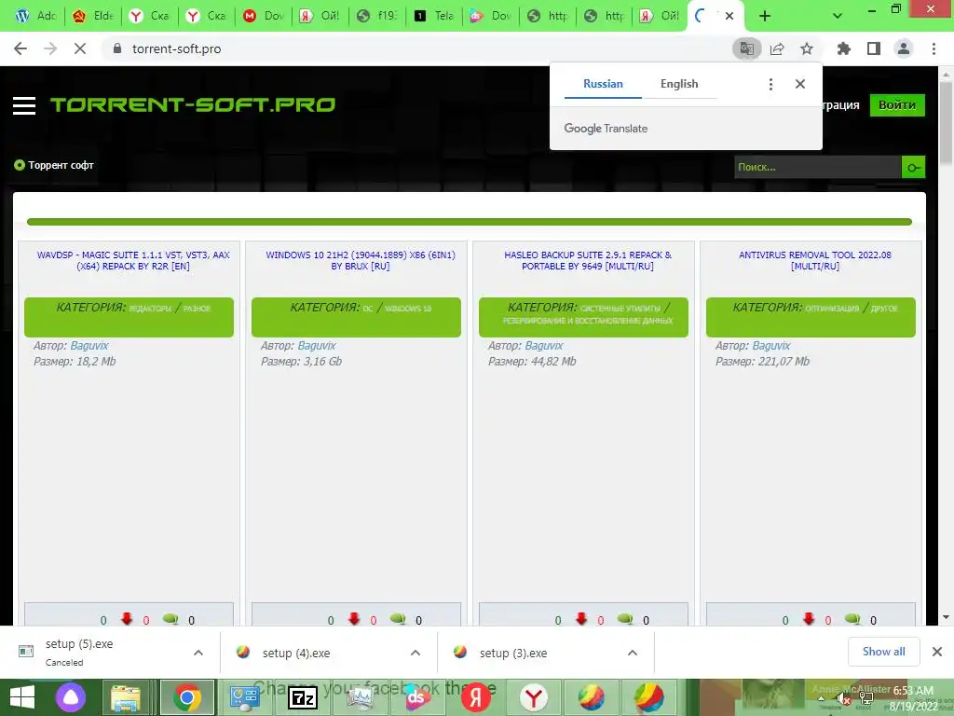Stop loading the page
Image resolution: width=954 pixels, height=716 pixels.
(x=80, y=48)
